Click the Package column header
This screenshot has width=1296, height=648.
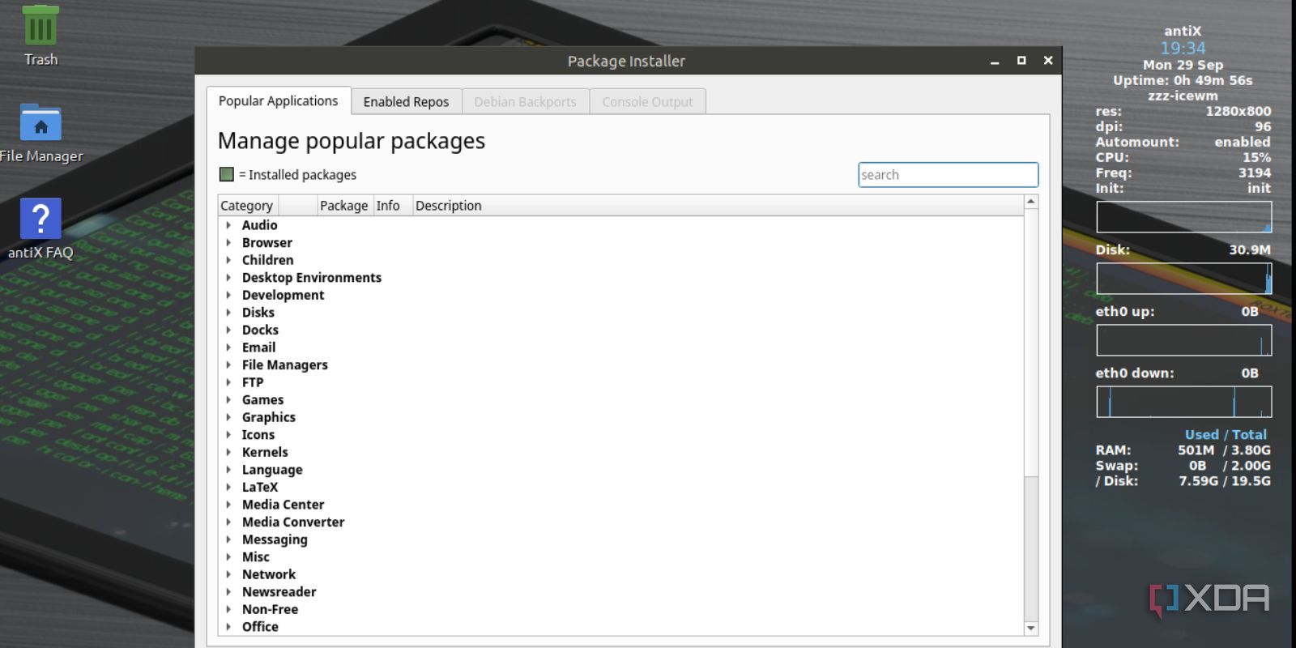(x=343, y=206)
